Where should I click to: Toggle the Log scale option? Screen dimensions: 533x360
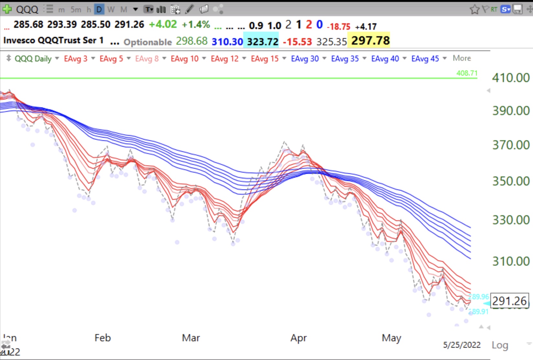pos(500,345)
